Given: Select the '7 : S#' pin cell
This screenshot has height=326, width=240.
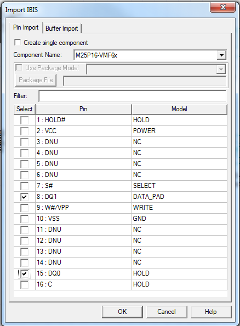Looking at the screenshot, I should (x=83, y=186).
